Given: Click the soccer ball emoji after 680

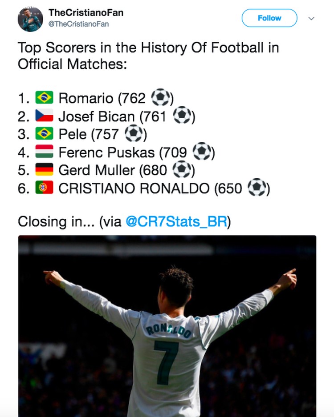Looking at the screenshot, I should pyautogui.click(x=182, y=169).
